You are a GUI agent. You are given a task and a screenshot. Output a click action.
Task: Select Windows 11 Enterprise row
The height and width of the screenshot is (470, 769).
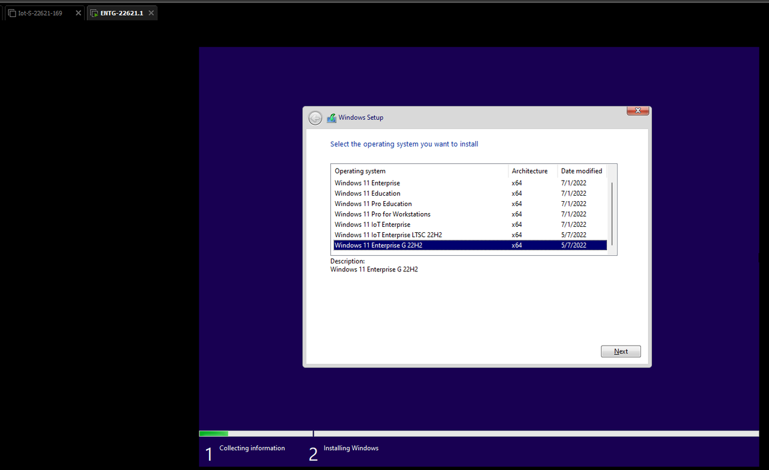click(470, 183)
